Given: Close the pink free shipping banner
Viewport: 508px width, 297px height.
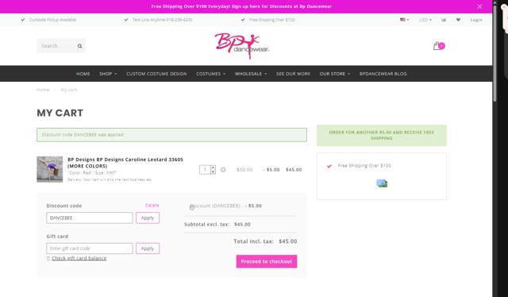Looking at the screenshot, I should point(479,6).
